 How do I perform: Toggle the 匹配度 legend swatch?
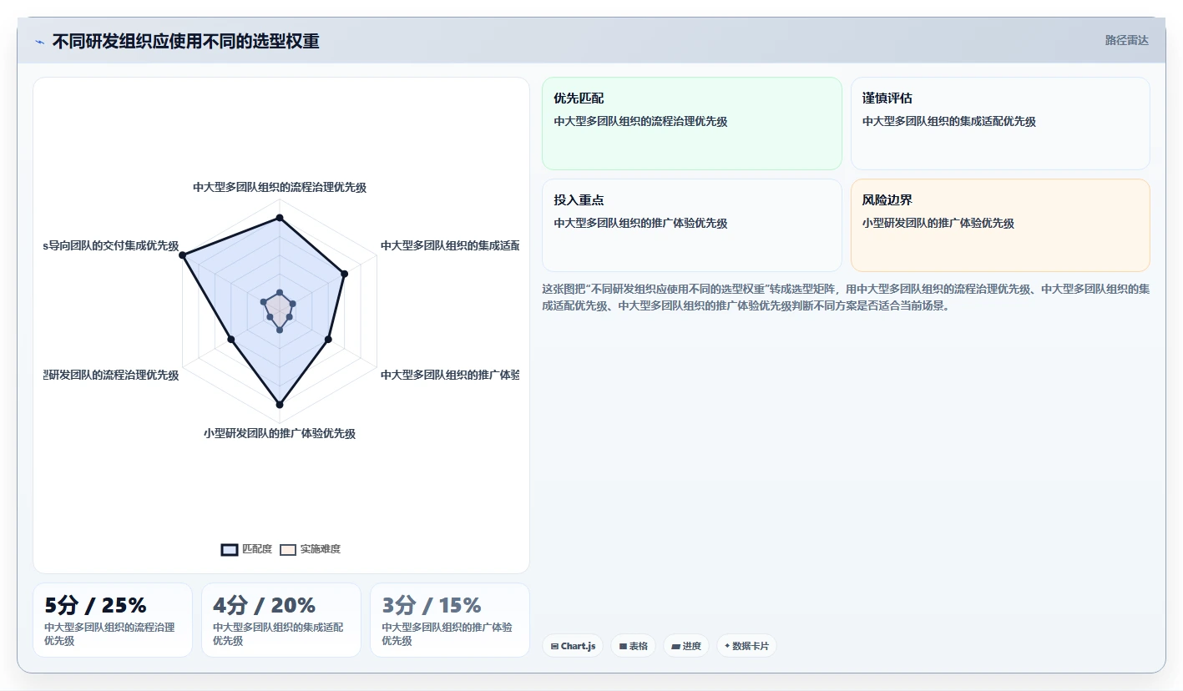click(230, 549)
